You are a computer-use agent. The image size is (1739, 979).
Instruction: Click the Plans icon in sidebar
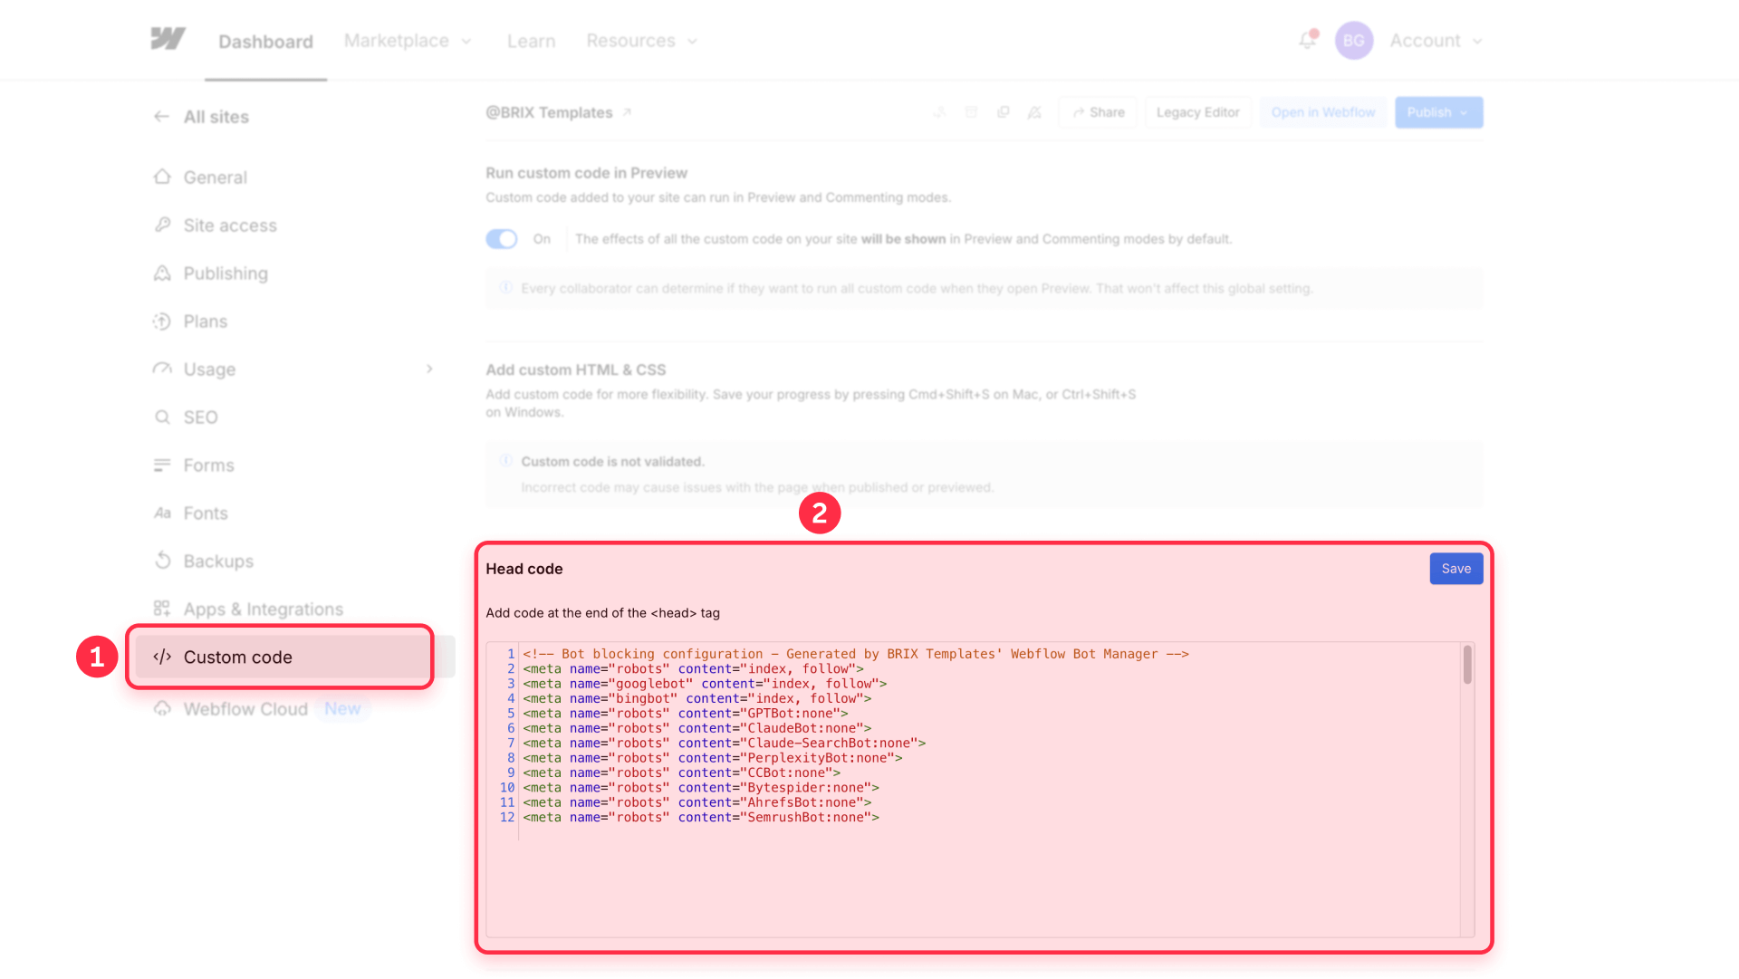pyautogui.click(x=162, y=322)
